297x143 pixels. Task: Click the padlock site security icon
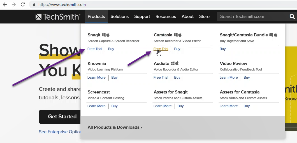coord(34,4)
